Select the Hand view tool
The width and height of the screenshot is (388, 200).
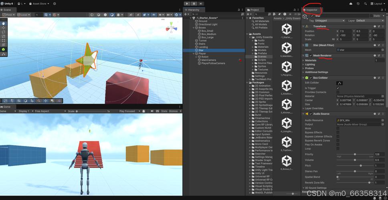click(x=4, y=23)
